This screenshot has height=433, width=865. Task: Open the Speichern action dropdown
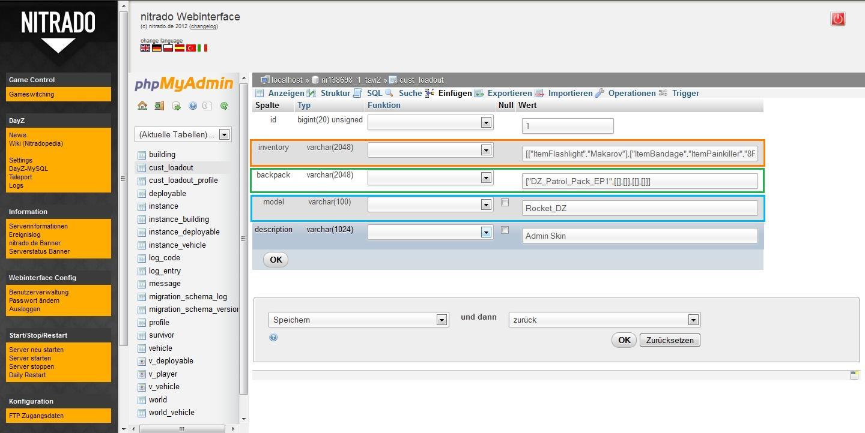[359, 320]
